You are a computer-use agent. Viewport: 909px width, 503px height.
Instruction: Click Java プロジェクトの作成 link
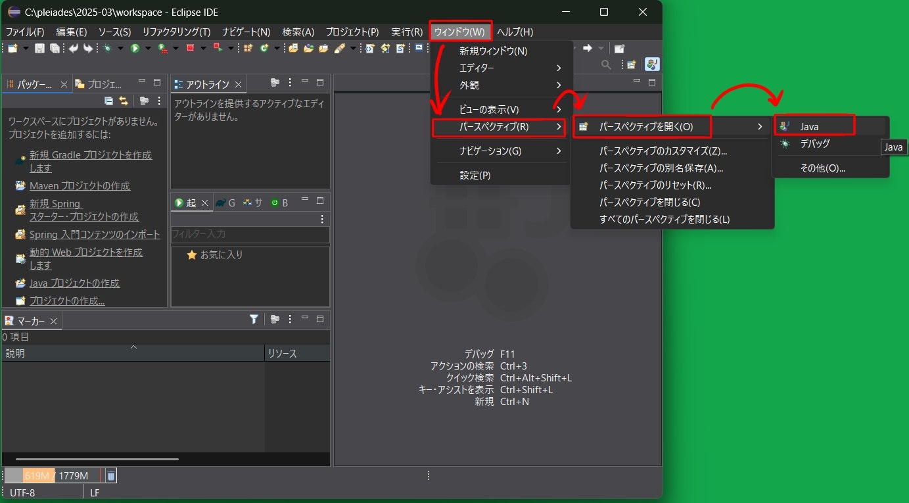click(x=74, y=283)
